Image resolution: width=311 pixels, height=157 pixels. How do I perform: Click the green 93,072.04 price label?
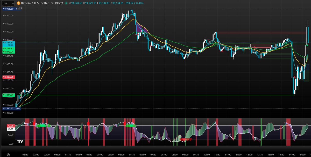click(x=9, y=52)
